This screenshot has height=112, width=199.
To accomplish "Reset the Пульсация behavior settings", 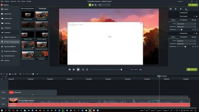I will click(x=194, y=16).
